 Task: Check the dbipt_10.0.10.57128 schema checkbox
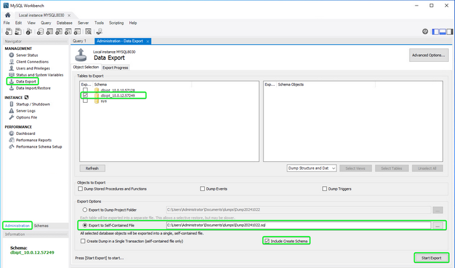[85, 90]
